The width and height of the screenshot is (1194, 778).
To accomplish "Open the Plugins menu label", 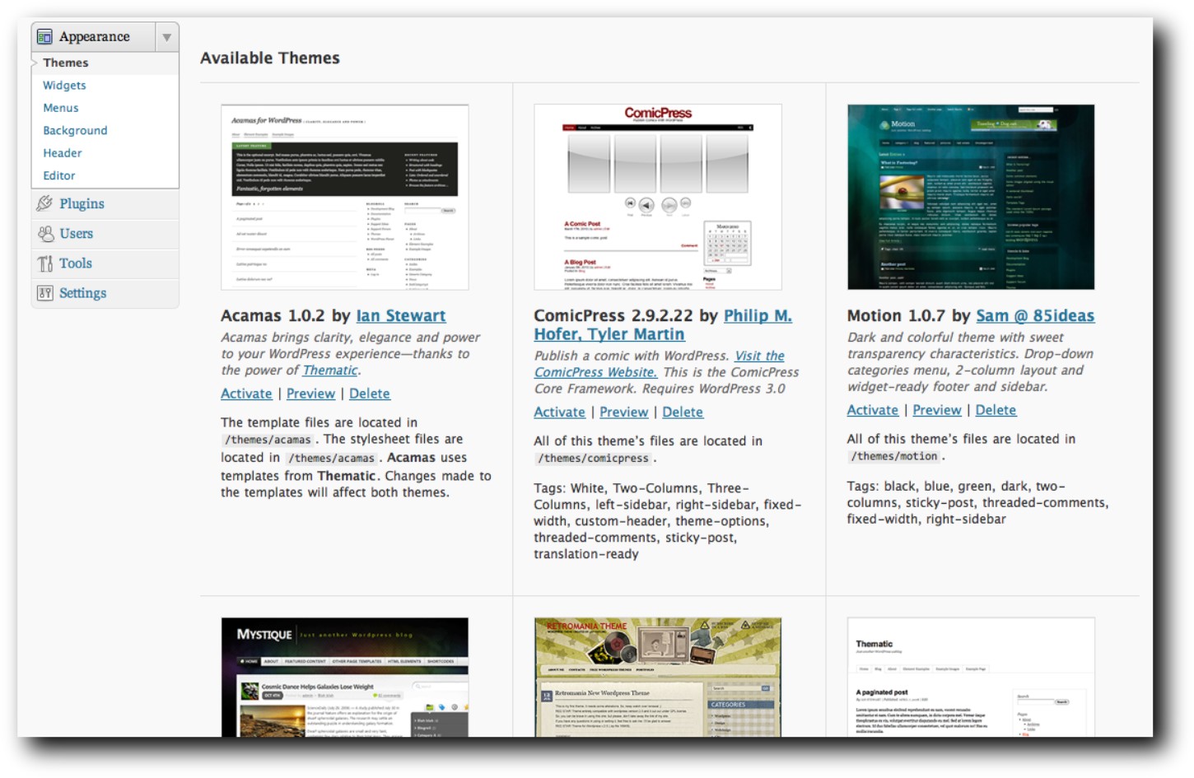I will tap(82, 203).
